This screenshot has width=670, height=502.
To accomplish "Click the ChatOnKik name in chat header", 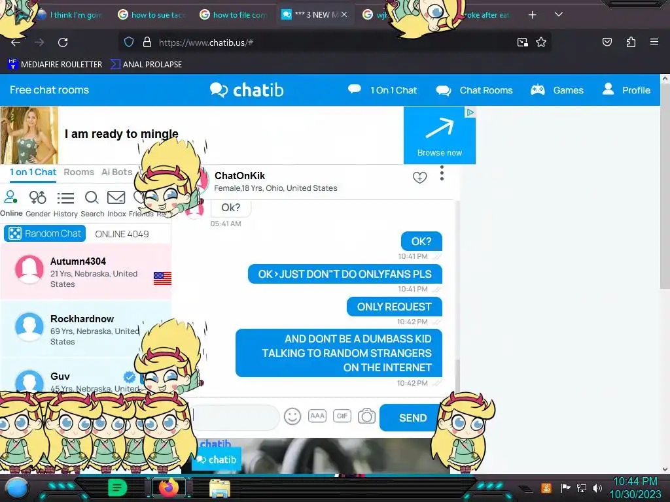I will [239, 175].
